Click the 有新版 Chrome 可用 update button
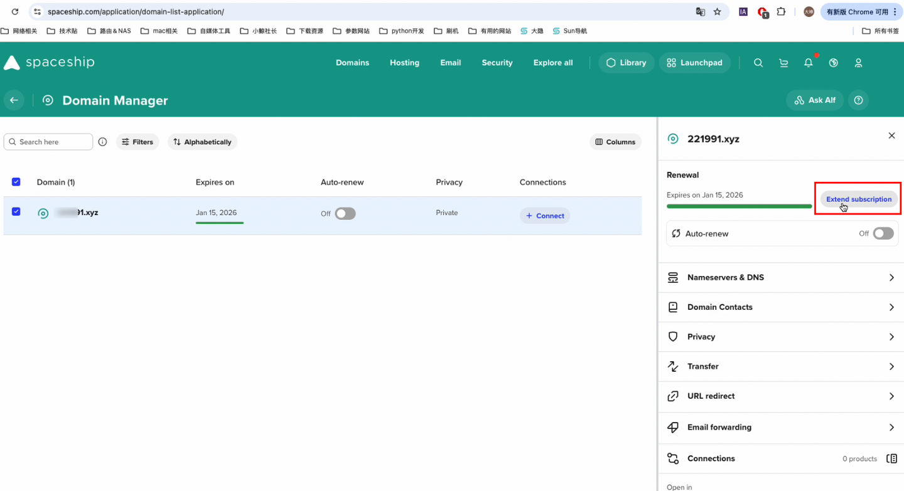 (863, 11)
